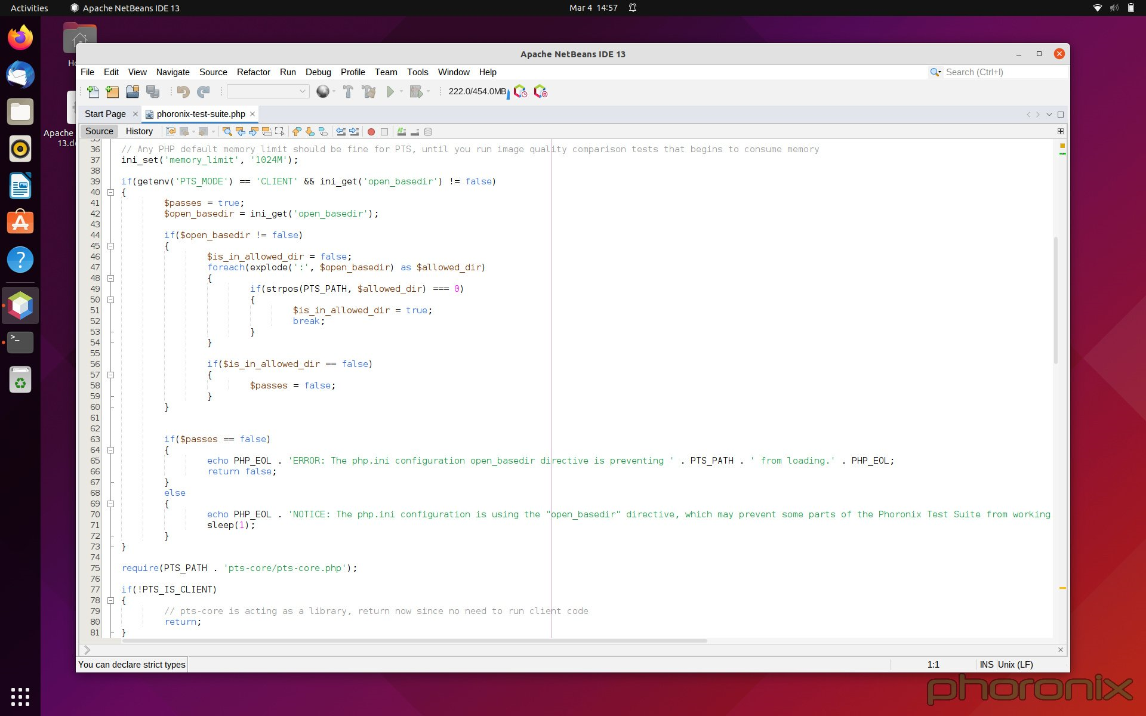Open the Refactor menu
Image resolution: width=1146 pixels, height=716 pixels.
click(253, 72)
